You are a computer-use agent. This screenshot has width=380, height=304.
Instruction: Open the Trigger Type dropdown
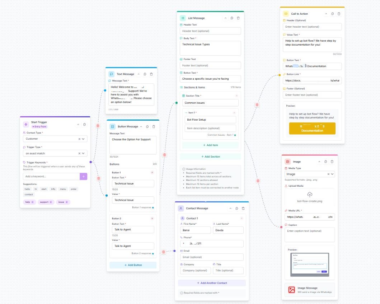[x=83, y=153]
